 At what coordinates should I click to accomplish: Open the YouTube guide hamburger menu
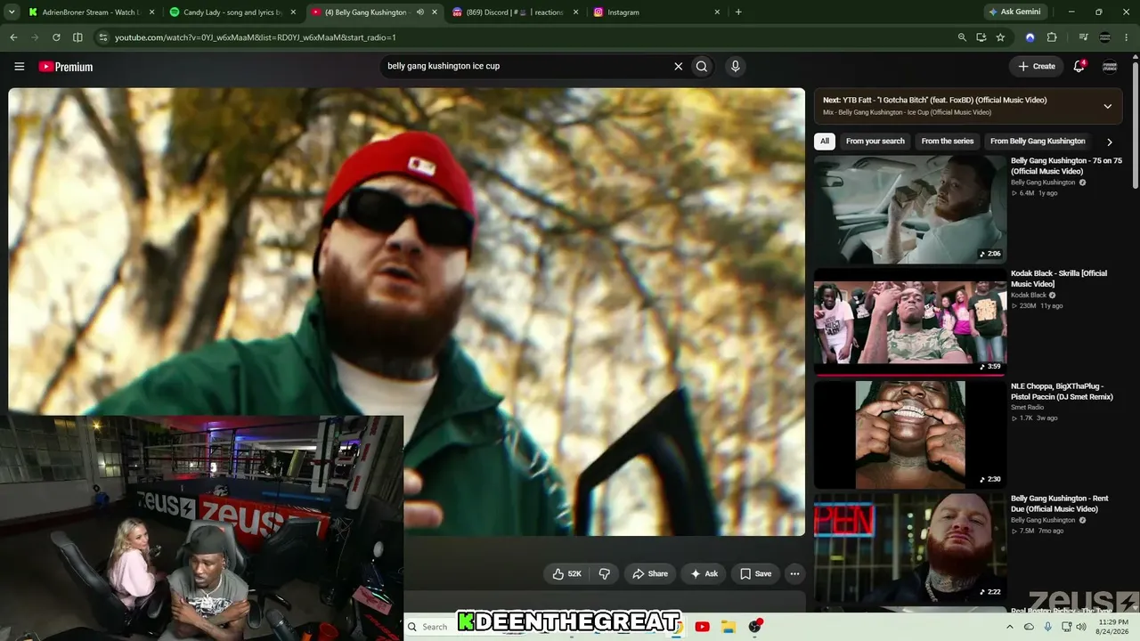click(x=19, y=67)
